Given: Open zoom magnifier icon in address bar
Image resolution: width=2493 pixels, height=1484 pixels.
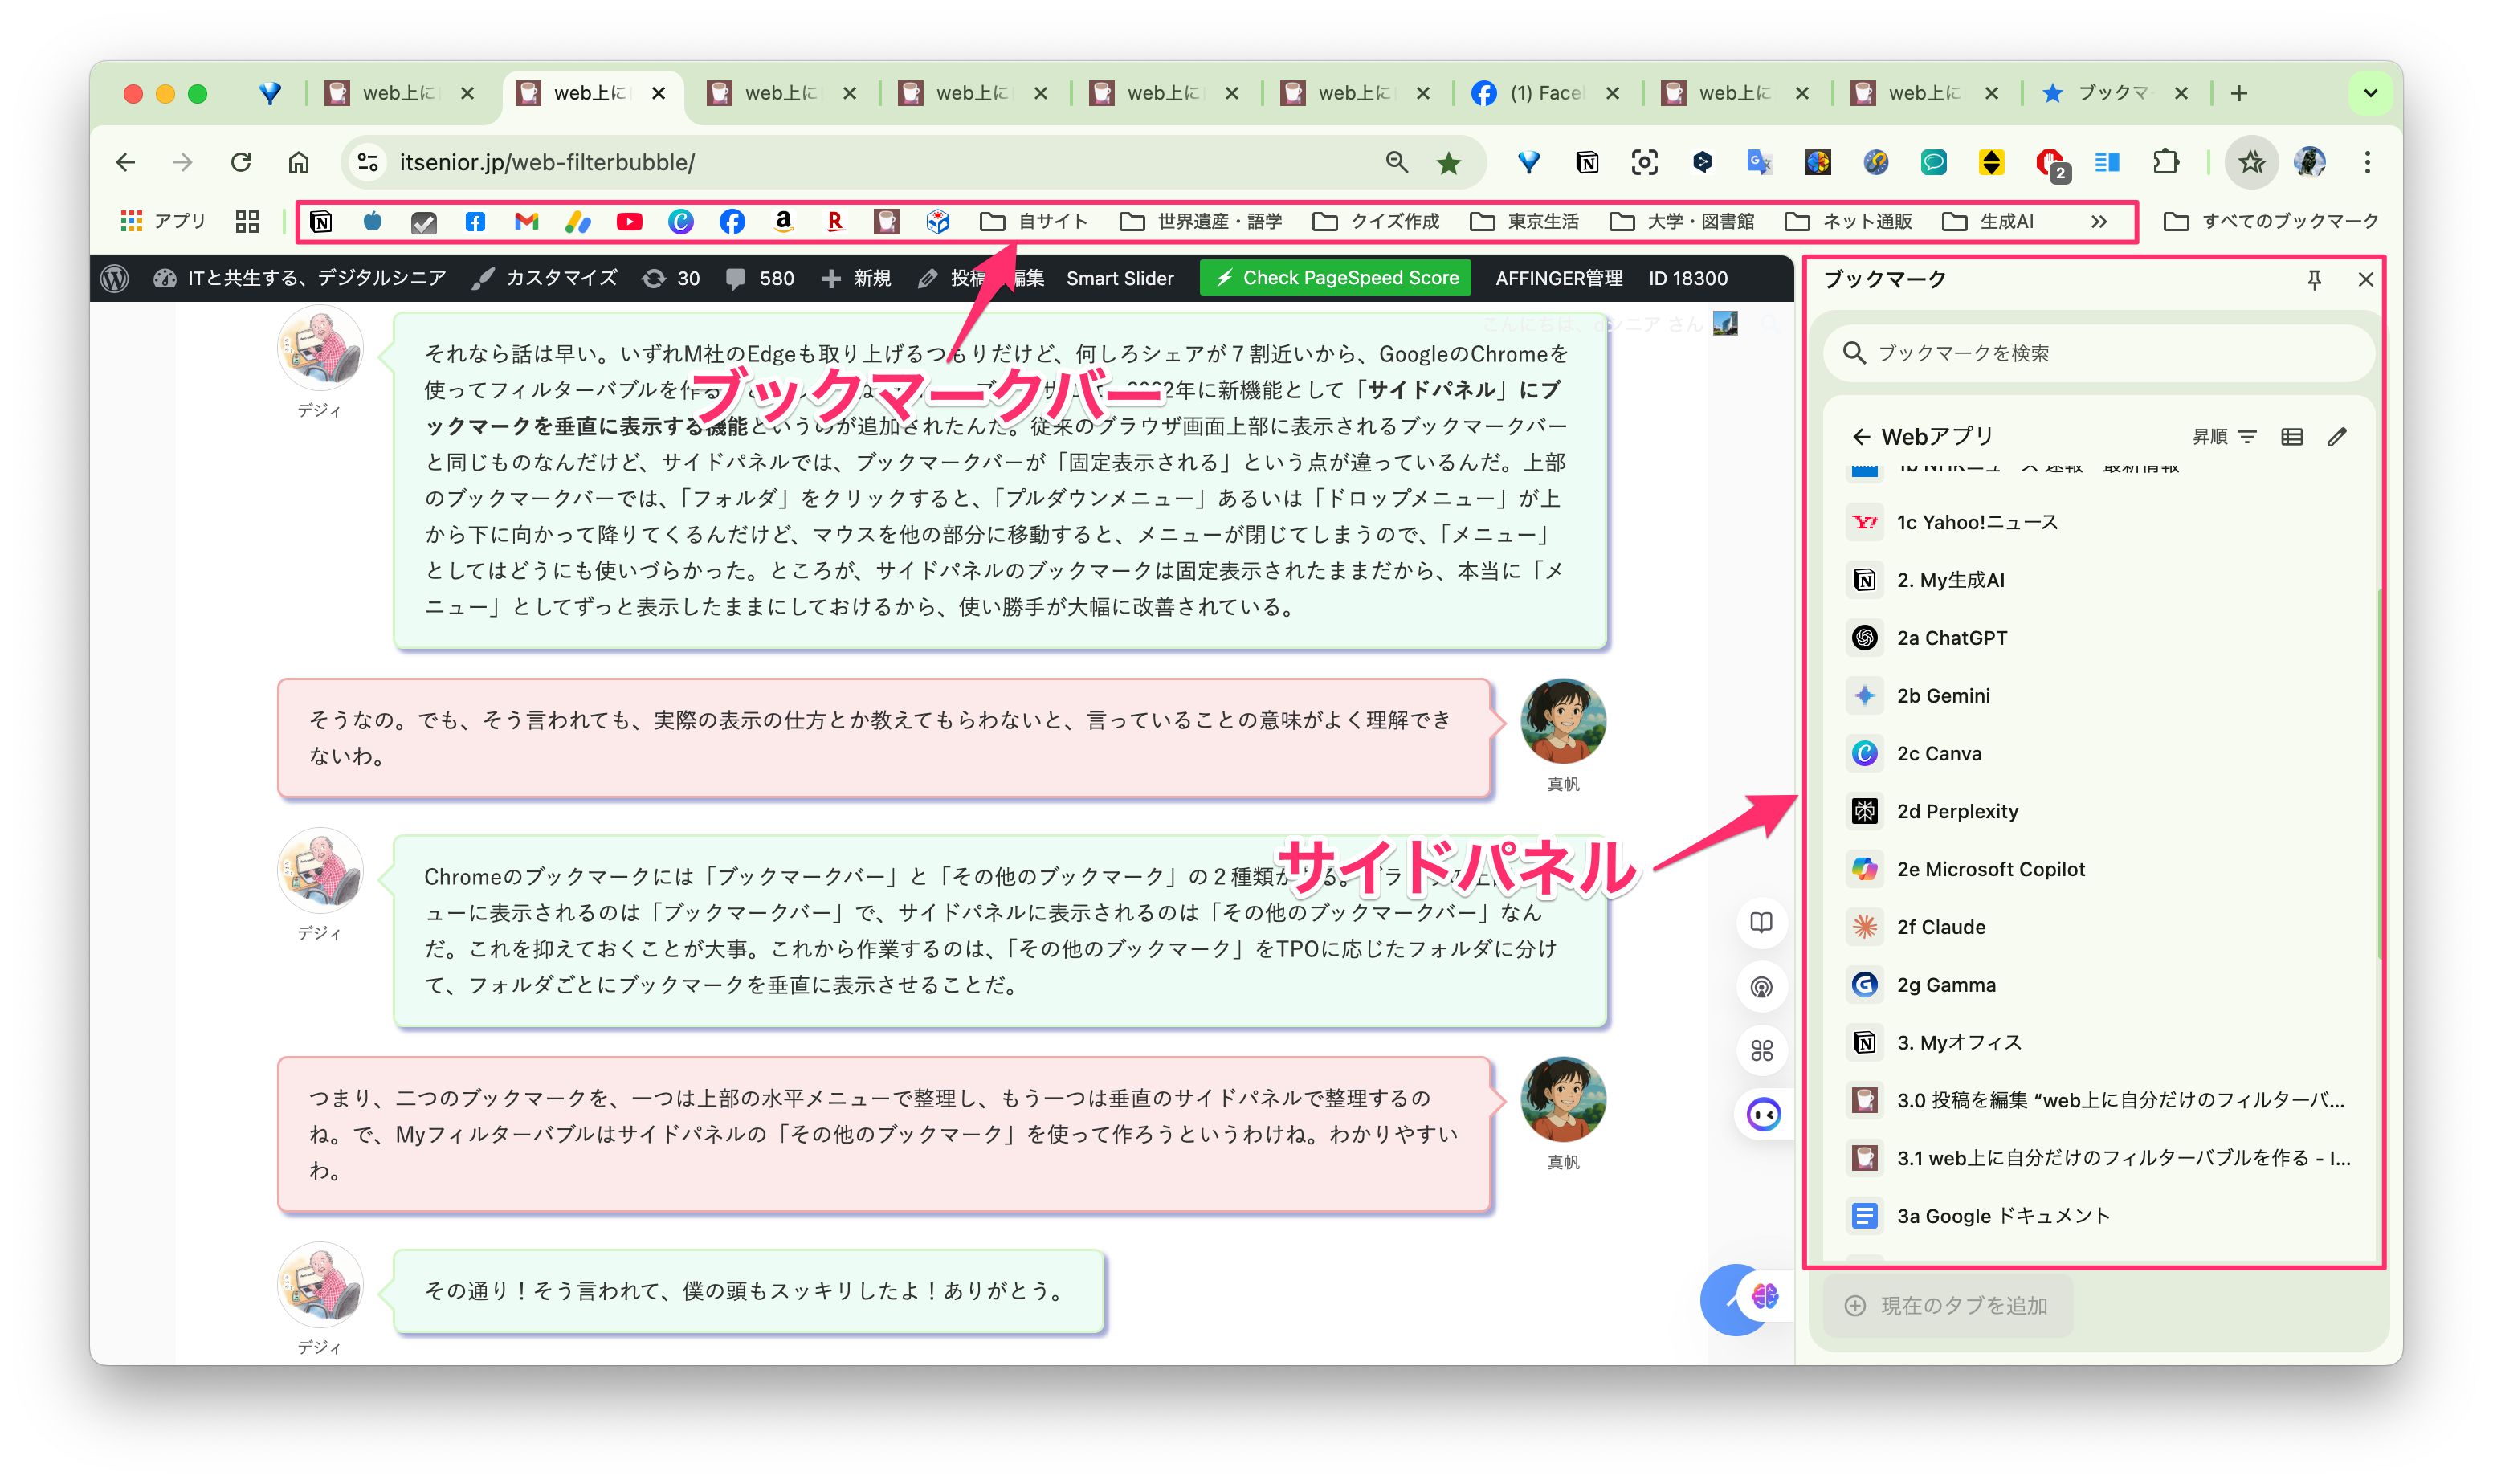Looking at the screenshot, I should 1396,162.
